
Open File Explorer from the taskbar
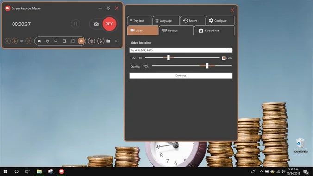[x=39, y=171]
